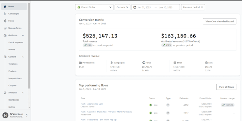Open the Placed Order metric dropdown
Image resolution: width=242 pixels, height=121 pixels.
pos(94,7)
